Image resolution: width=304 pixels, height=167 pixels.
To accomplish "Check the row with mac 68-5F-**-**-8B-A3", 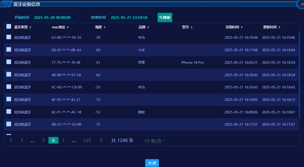I will point(9,49).
